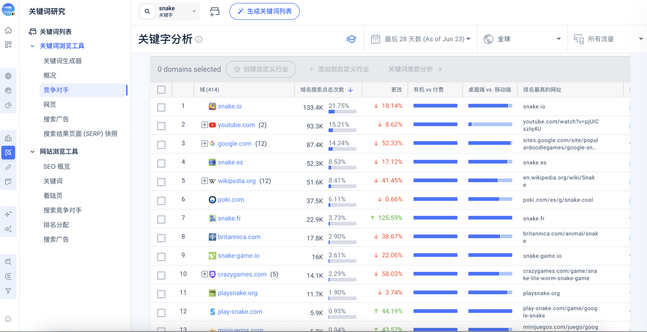This screenshot has width=647, height=332.
Task: Click the compare icon next to snake keyword
Action: tap(215, 12)
